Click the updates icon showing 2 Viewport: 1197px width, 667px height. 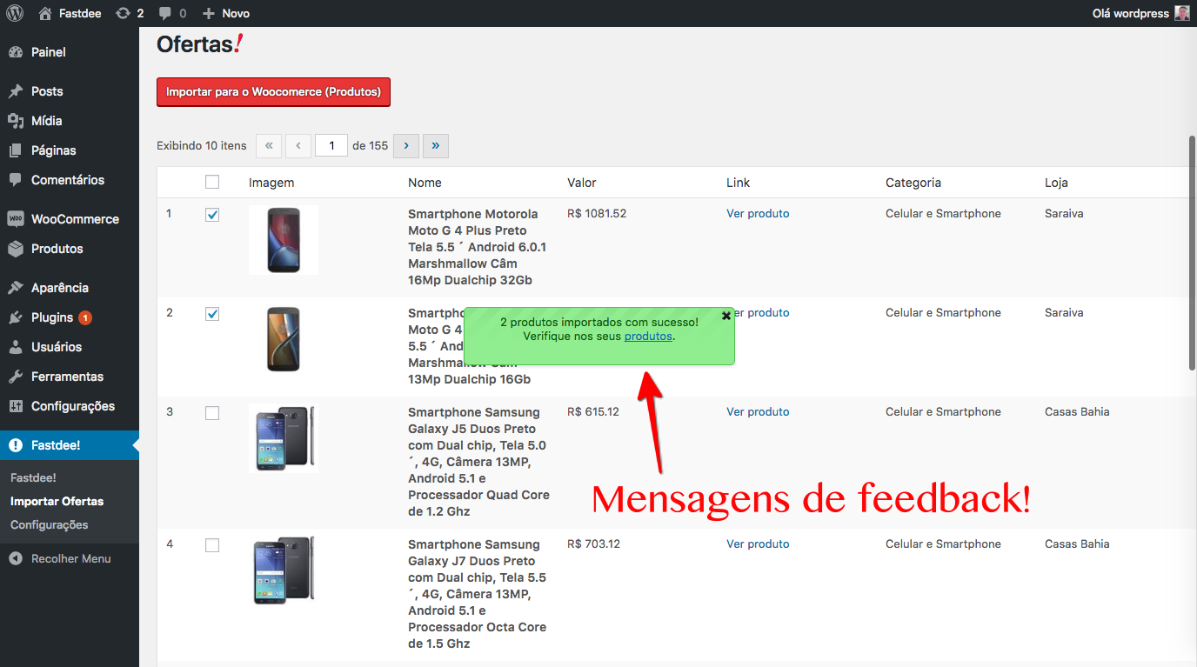(130, 13)
